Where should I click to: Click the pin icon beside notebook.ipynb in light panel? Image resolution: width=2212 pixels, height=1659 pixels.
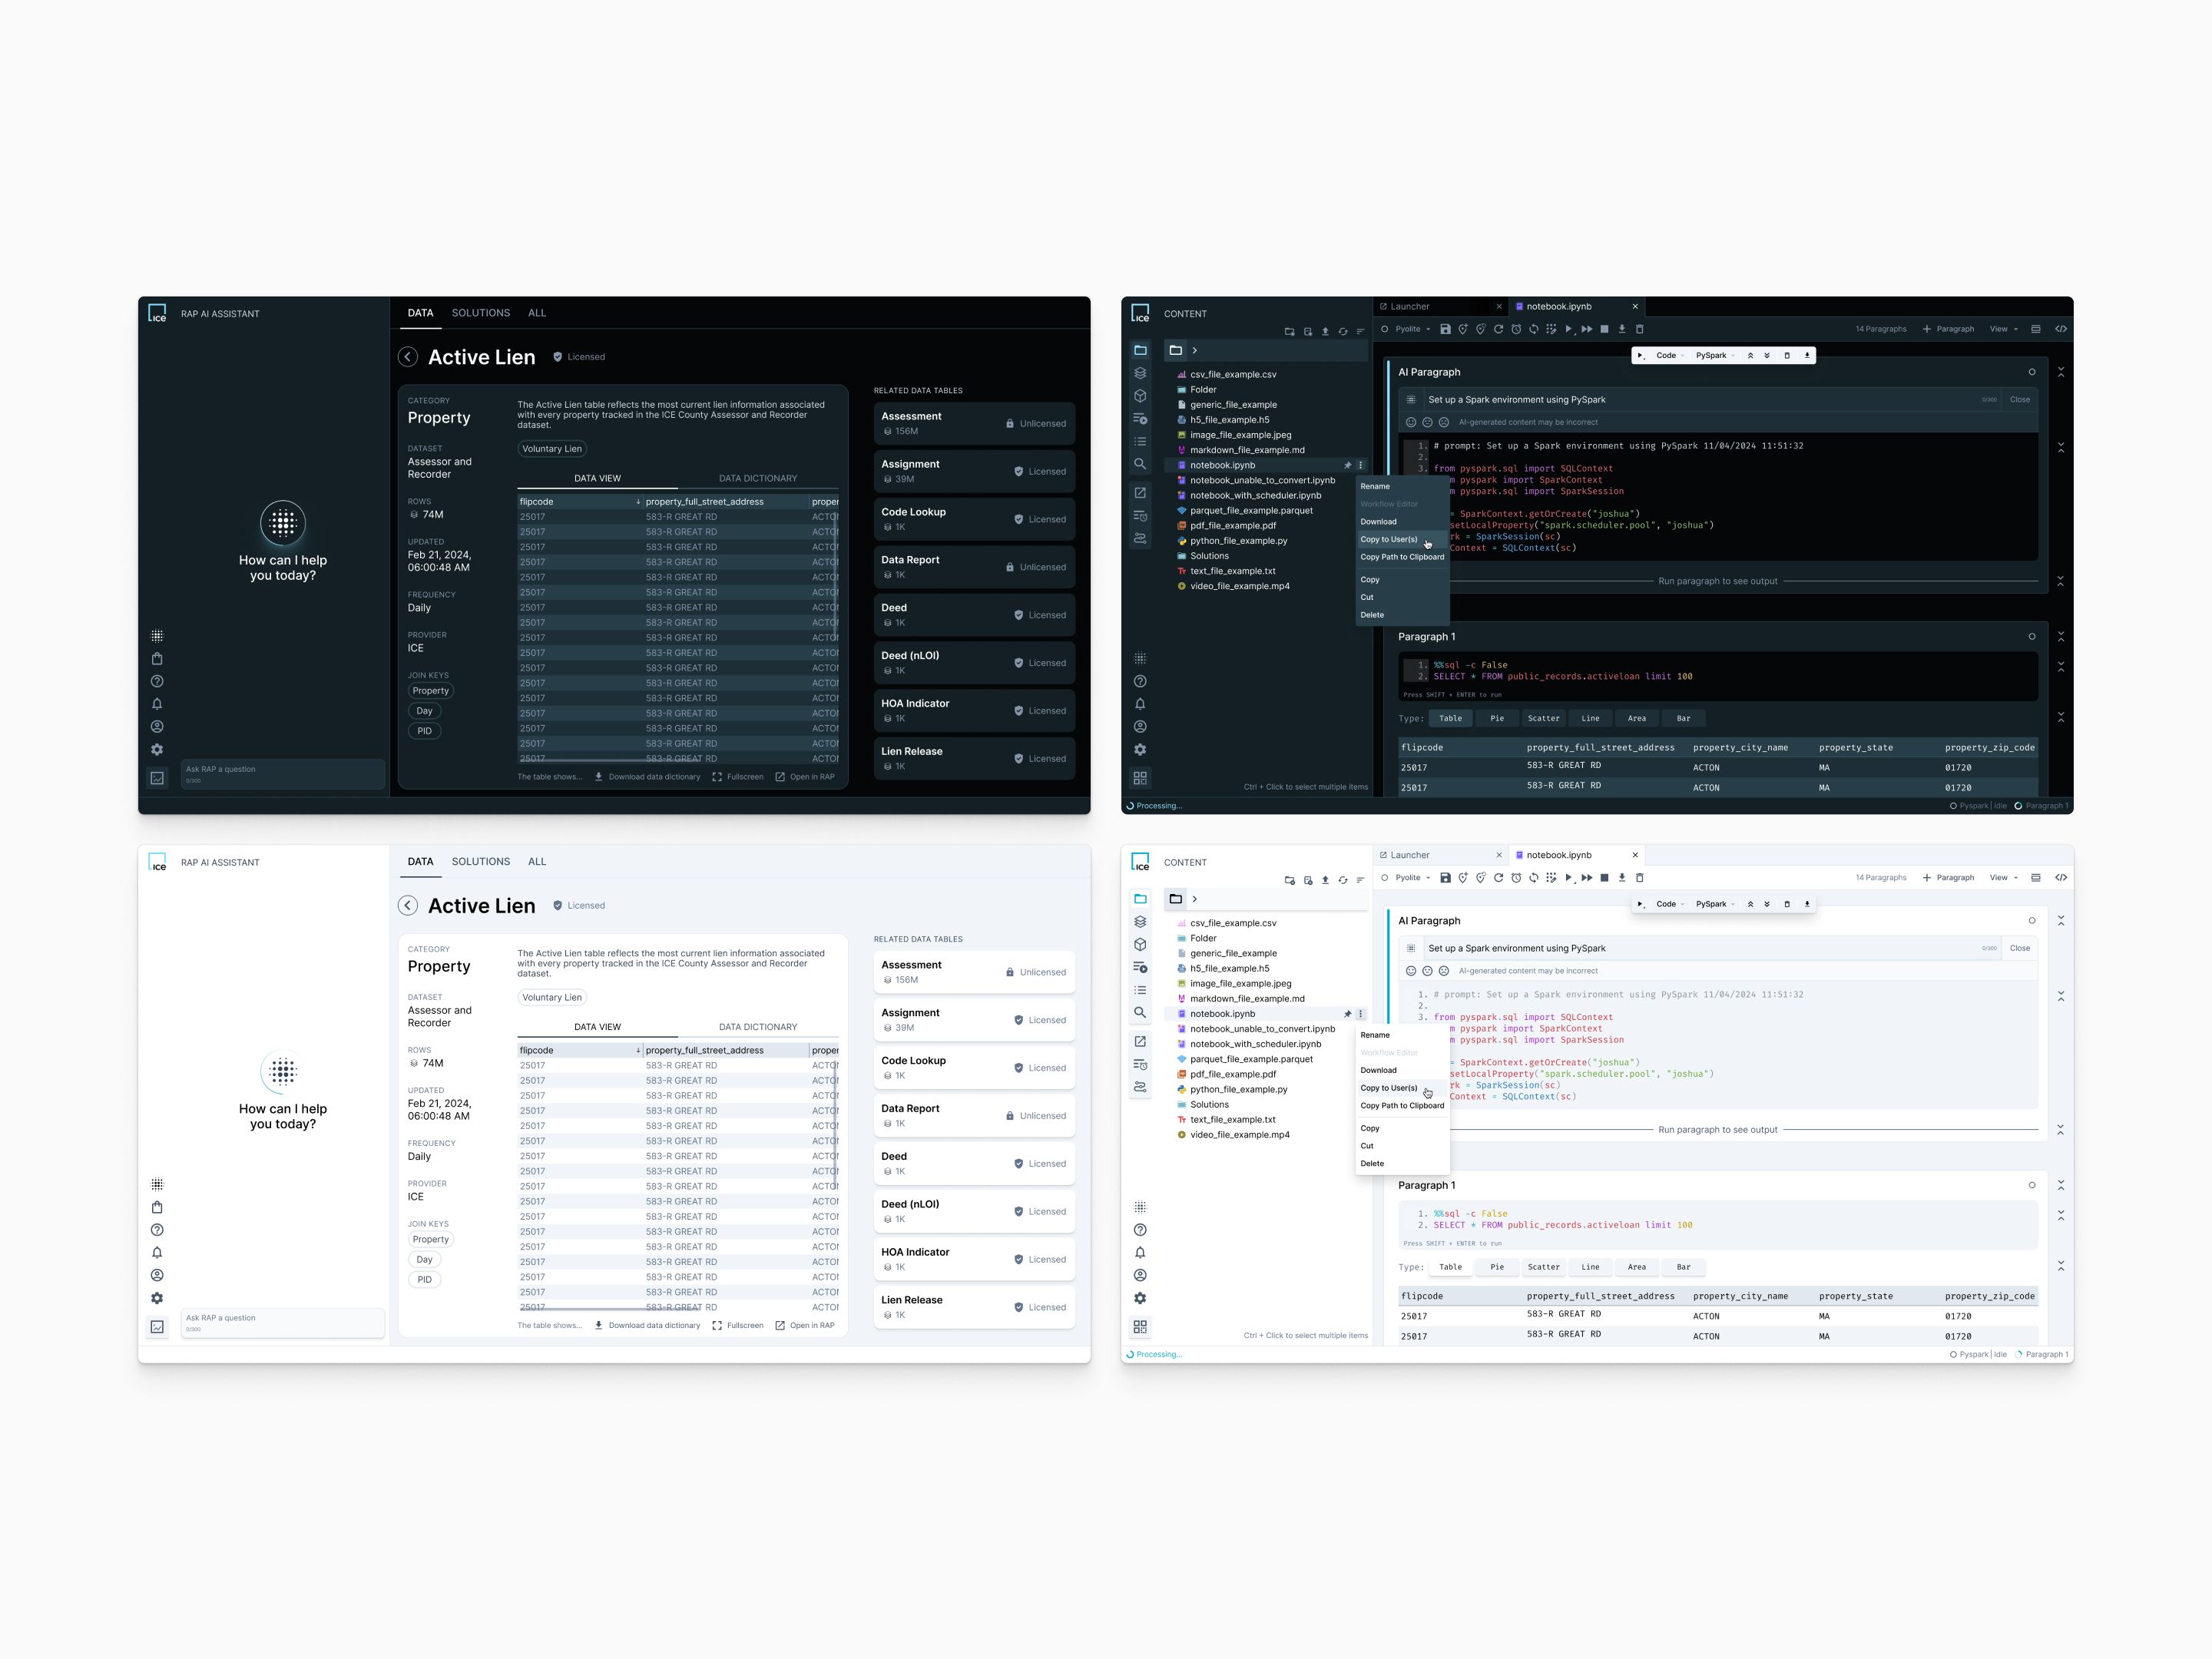pos(1347,1014)
